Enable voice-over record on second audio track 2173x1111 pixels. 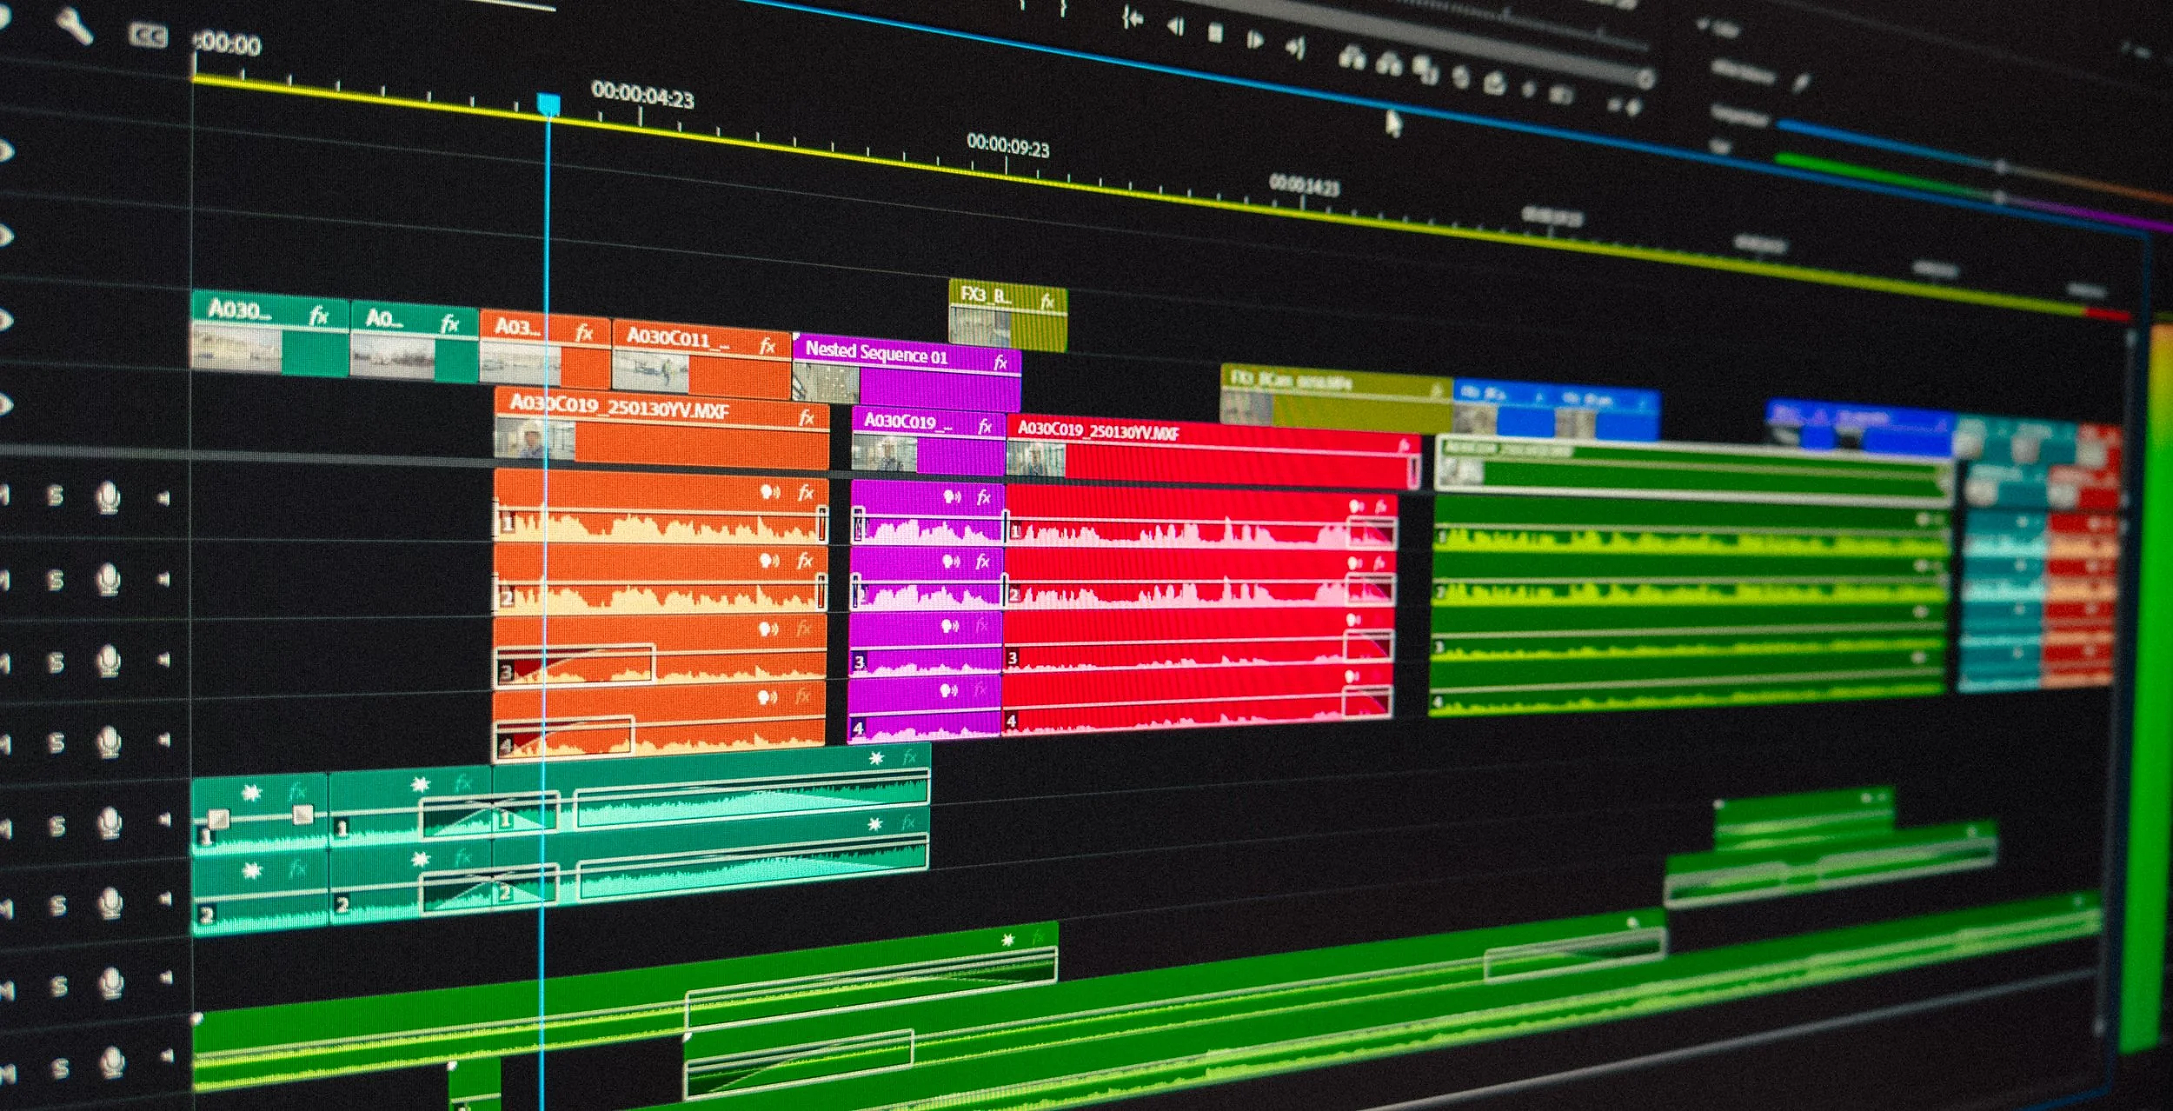pyautogui.click(x=108, y=579)
